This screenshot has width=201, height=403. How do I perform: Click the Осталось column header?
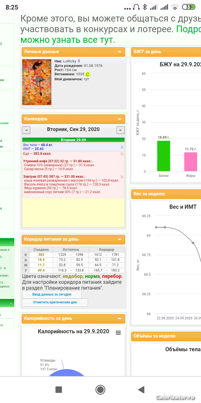[x=71, y=250]
